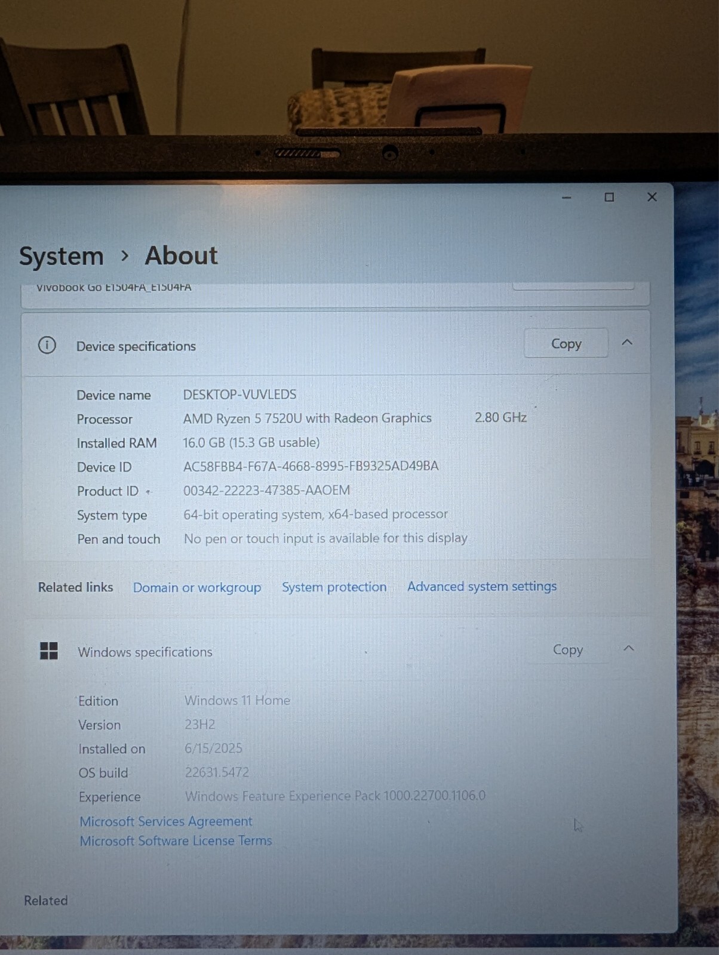Click the 64-bit operating system text

(315, 514)
